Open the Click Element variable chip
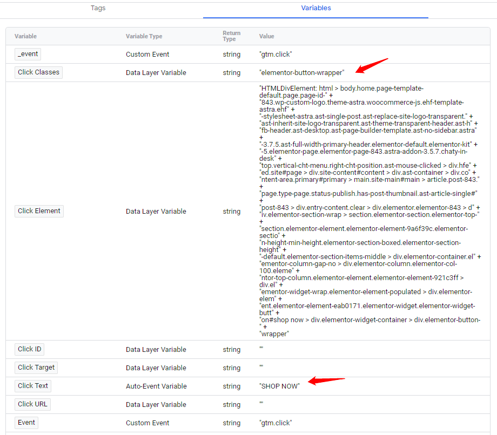The width and height of the screenshot is (497, 435). coord(39,211)
